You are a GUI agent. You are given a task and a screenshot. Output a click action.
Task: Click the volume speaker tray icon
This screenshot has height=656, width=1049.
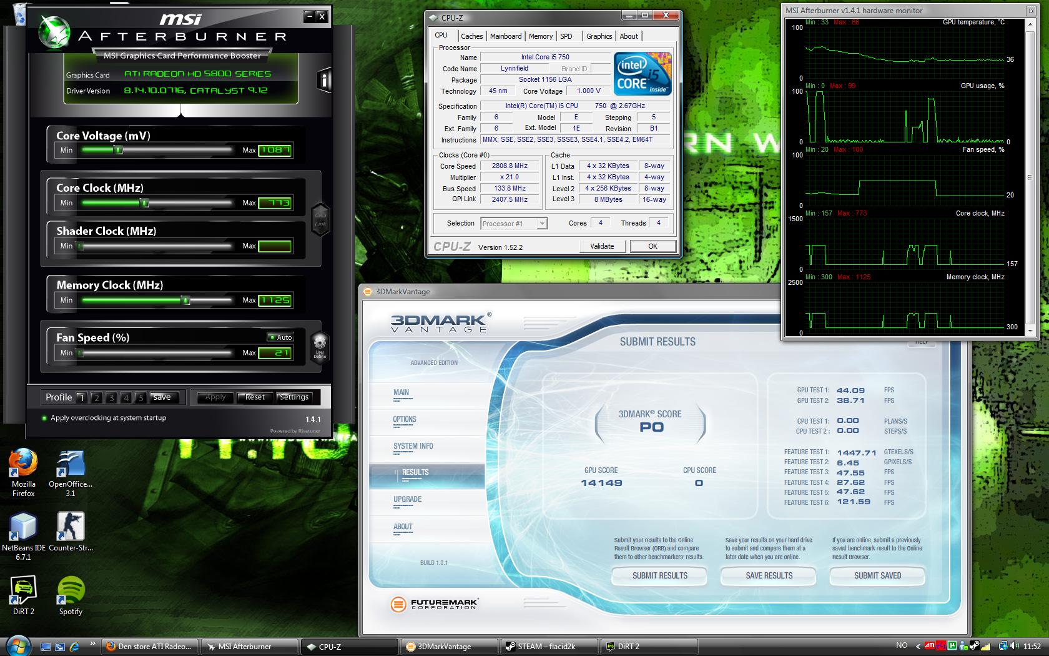1014,646
